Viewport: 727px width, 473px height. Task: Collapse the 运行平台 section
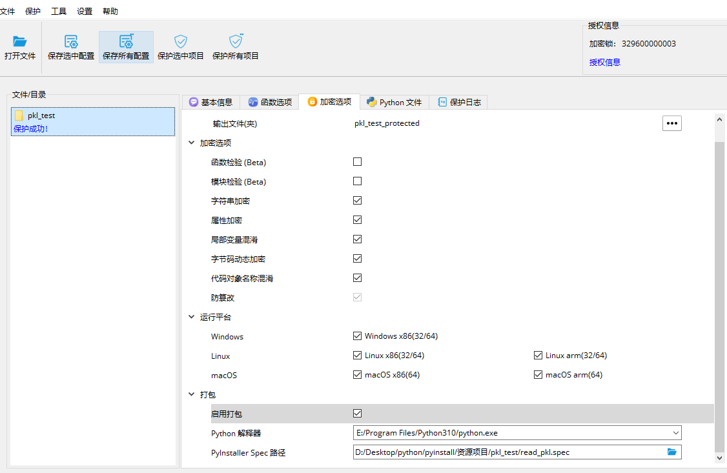(192, 317)
